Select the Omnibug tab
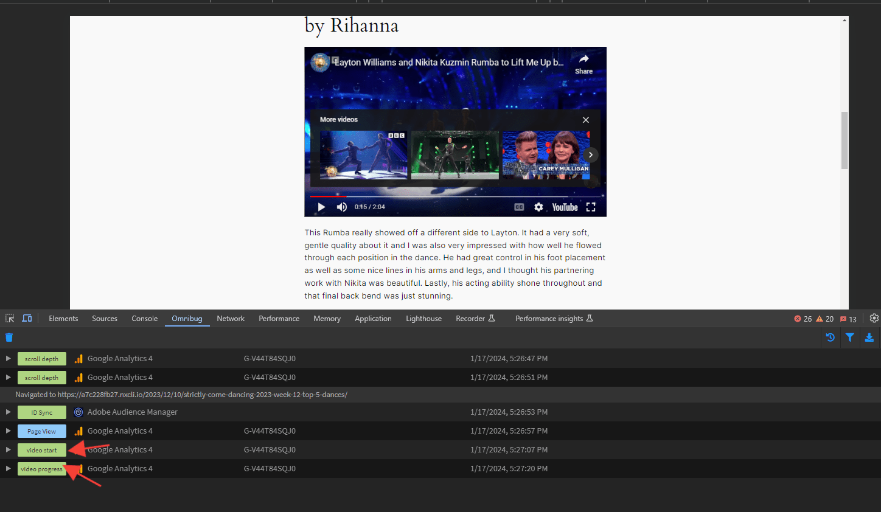The width and height of the screenshot is (881, 512). (187, 319)
